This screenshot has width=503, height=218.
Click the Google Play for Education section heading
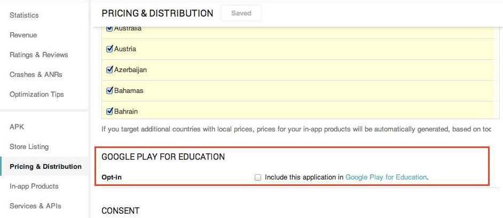pyautogui.click(x=163, y=157)
